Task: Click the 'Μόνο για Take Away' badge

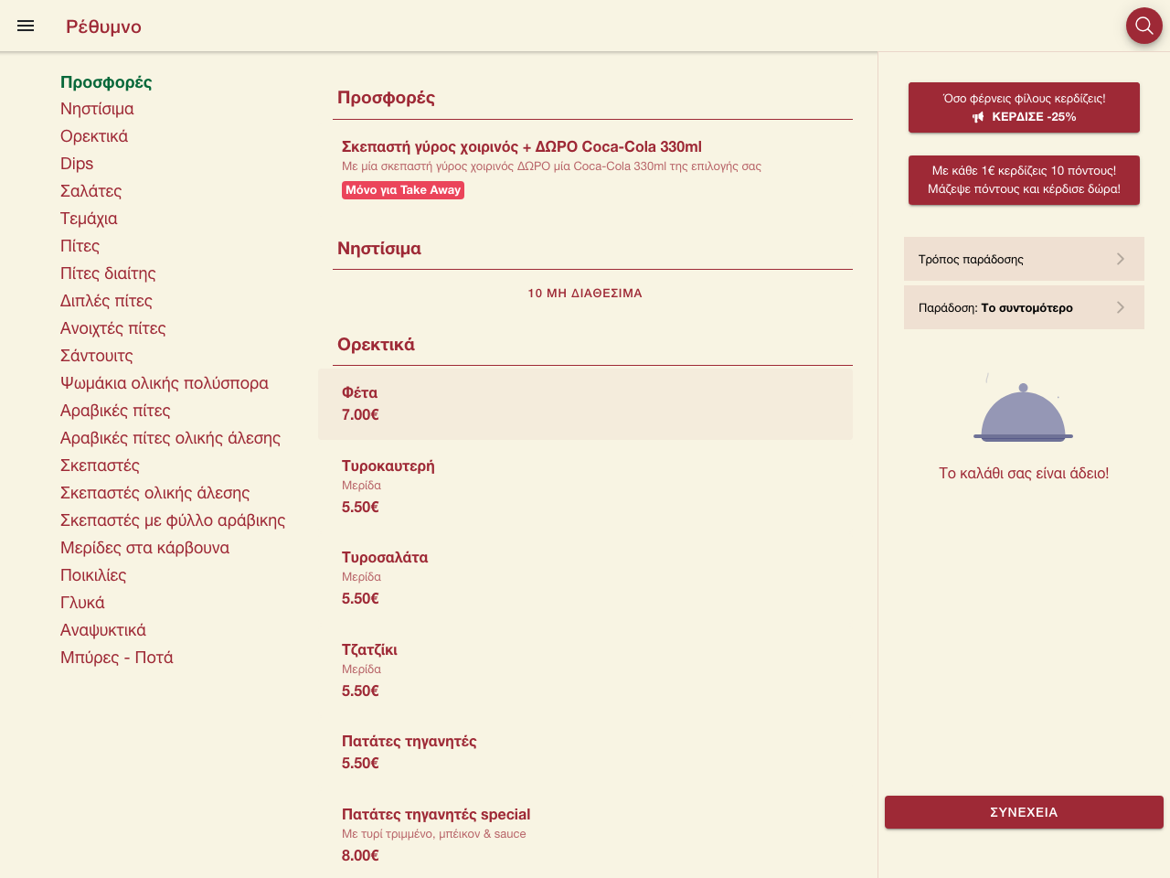Action: point(403,190)
